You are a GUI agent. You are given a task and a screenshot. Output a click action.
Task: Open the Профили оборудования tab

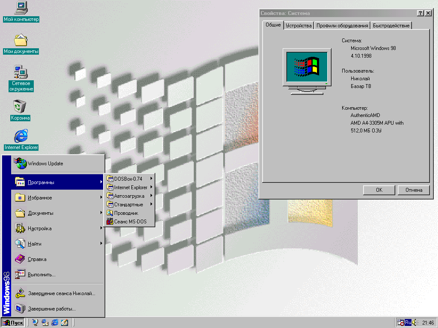[x=342, y=26]
